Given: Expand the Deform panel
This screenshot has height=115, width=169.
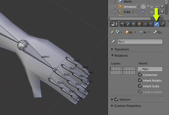Looking at the screenshot, I should [x=112, y=99].
